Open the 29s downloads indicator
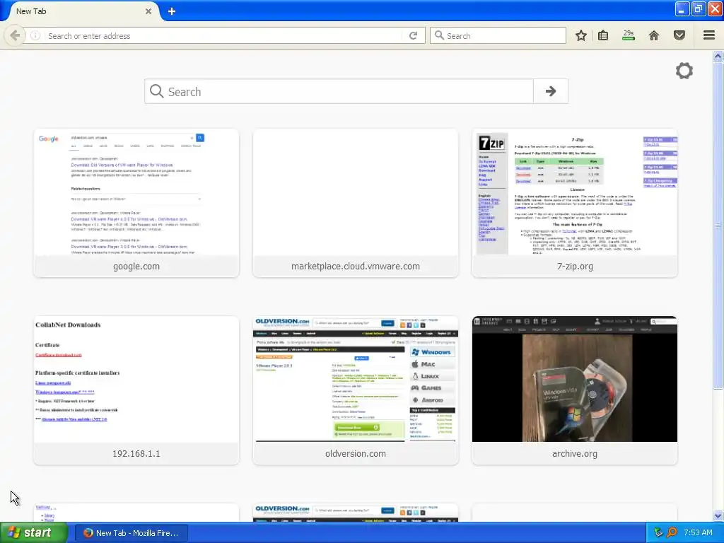Image resolution: width=724 pixels, height=543 pixels. pos(629,35)
